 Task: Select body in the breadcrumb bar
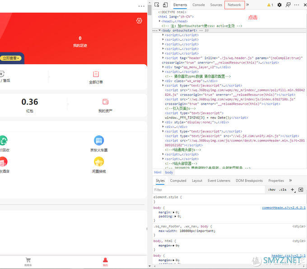click(x=169, y=172)
